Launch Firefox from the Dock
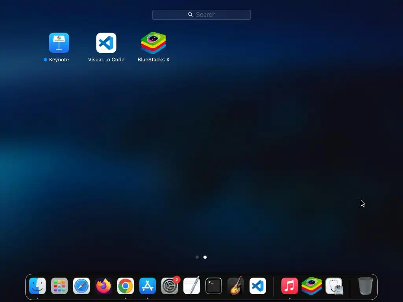The height and width of the screenshot is (302, 403). tap(104, 286)
